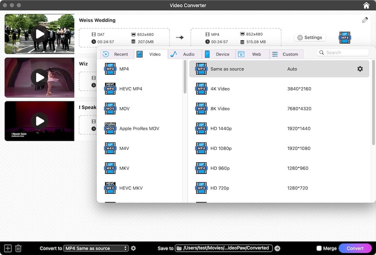Play the Weiss Wedding video thumbnail
The height and width of the screenshot is (255, 376).
point(39,34)
